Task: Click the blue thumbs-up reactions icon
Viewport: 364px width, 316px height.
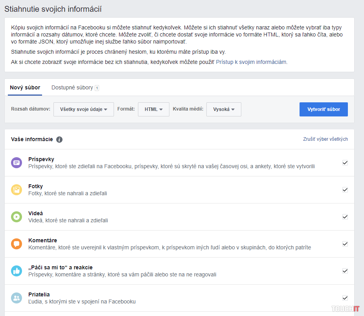Action: [17, 271]
